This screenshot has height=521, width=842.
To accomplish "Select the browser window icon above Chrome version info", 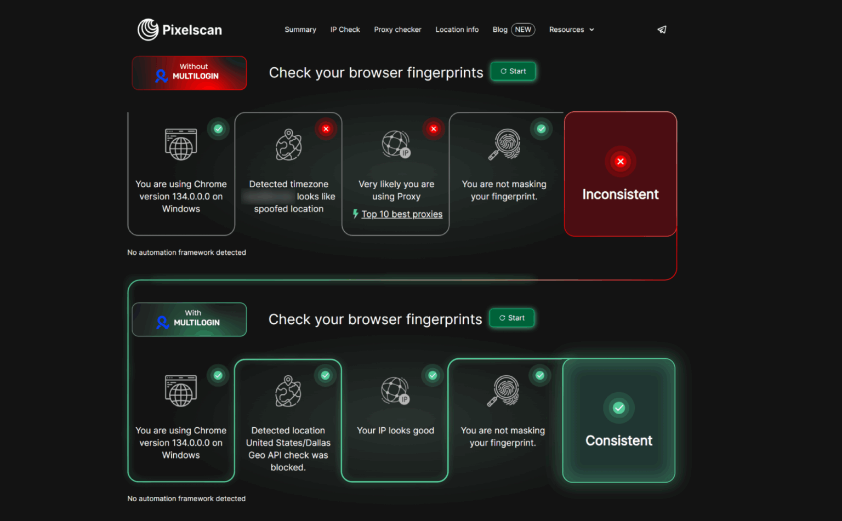I will click(x=181, y=144).
